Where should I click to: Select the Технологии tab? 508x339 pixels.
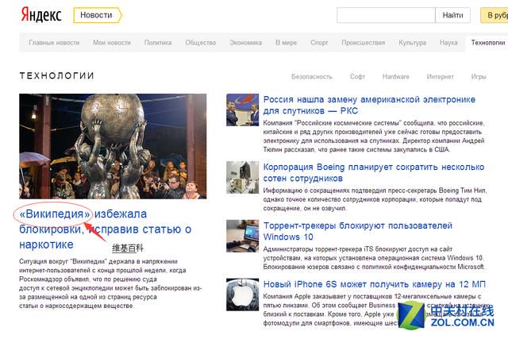(x=487, y=42)
